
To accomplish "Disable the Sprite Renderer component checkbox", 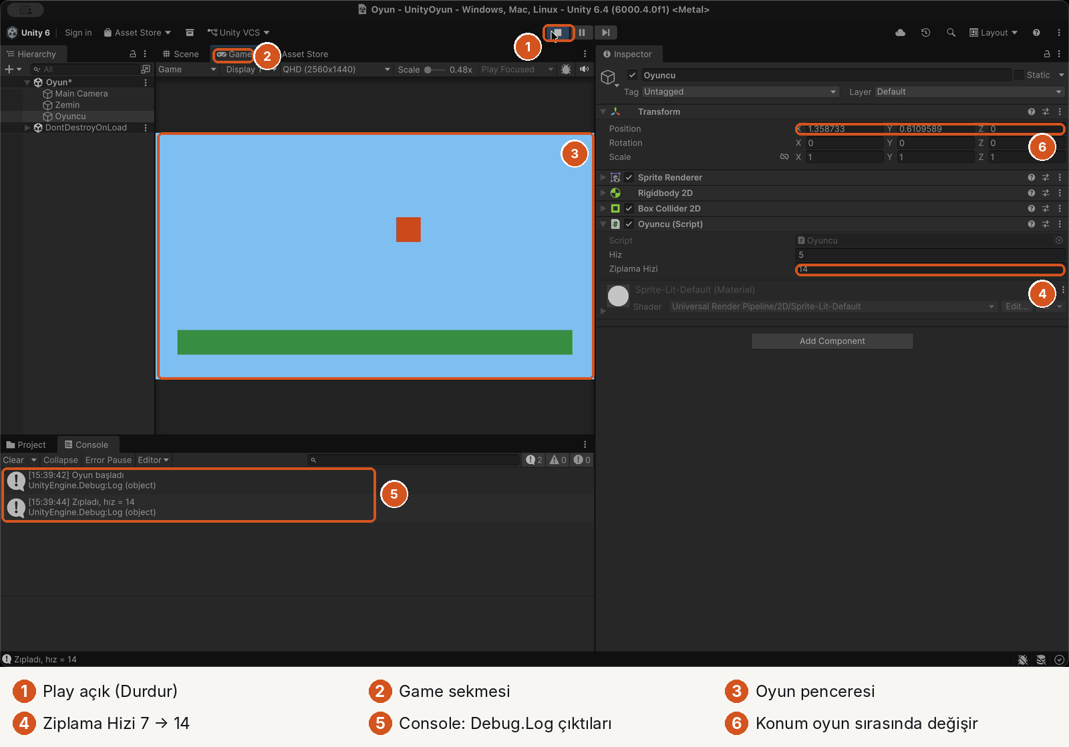I will 629,178.
